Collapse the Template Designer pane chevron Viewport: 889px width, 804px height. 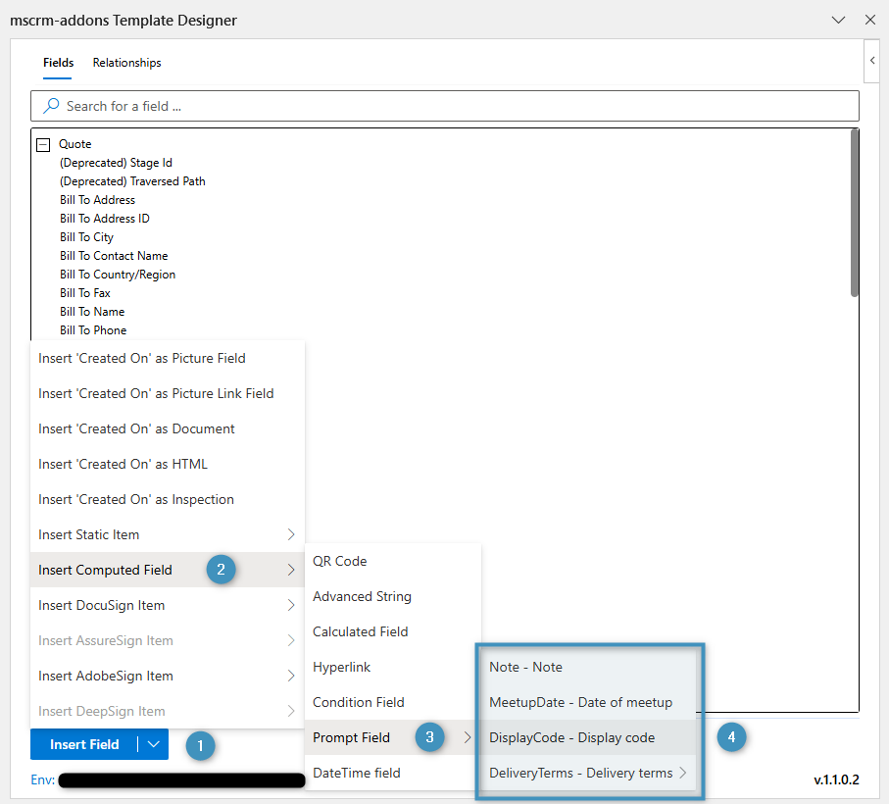(838, 20)
